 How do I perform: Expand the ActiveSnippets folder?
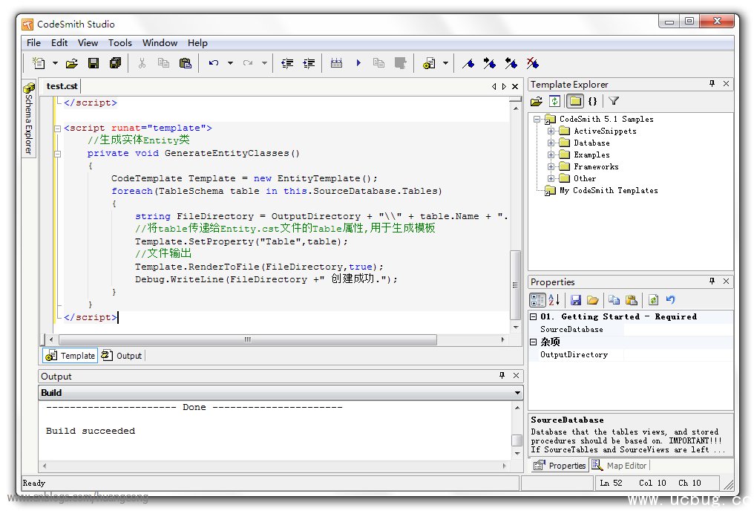(x=551, y=131)
